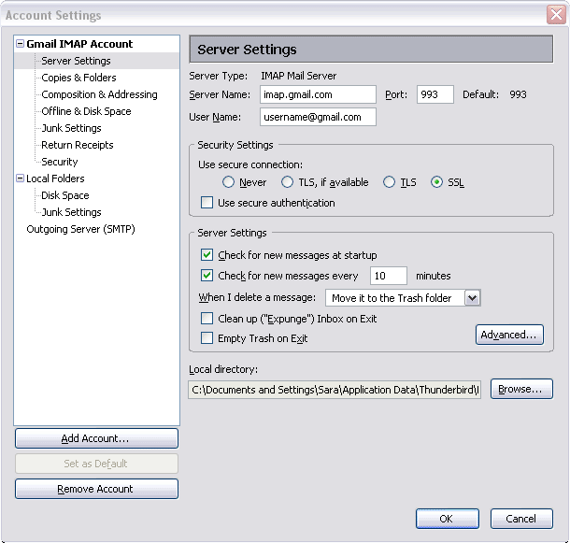Click the Port number field
The height and width of the screenshot is (543, 570).
pyautogui.click(x=435, y=94)
